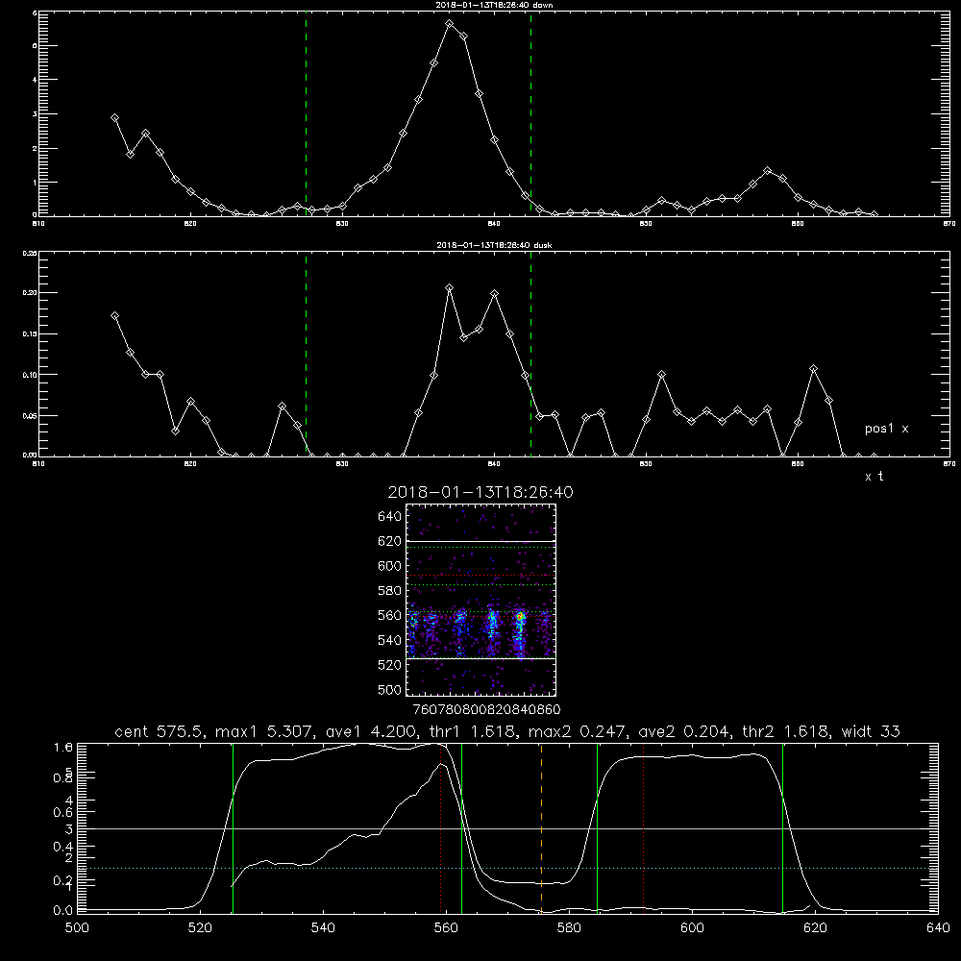The image size is (961, 961).
Task: Click the 'thr1 1.618' statistic text
Action: [x=473, y=731]
